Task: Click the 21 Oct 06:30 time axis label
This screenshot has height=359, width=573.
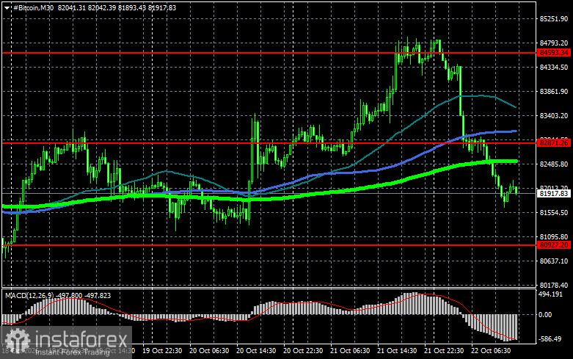Action: click(350, 351)
